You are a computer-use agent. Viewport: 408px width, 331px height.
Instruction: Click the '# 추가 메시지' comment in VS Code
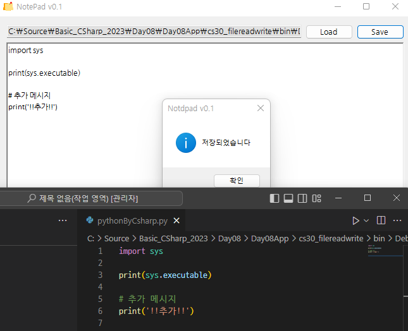[x=147, y=299]
